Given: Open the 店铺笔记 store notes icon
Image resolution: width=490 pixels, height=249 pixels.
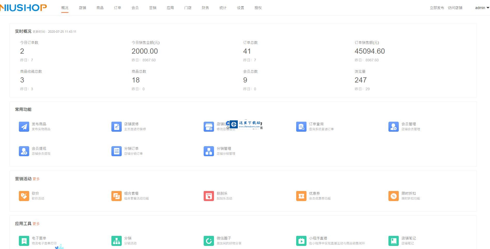Looking at the screenshot, I should coord(393,241).
